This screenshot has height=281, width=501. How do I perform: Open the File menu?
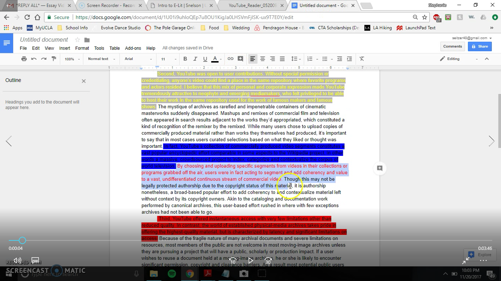point(23,48)
